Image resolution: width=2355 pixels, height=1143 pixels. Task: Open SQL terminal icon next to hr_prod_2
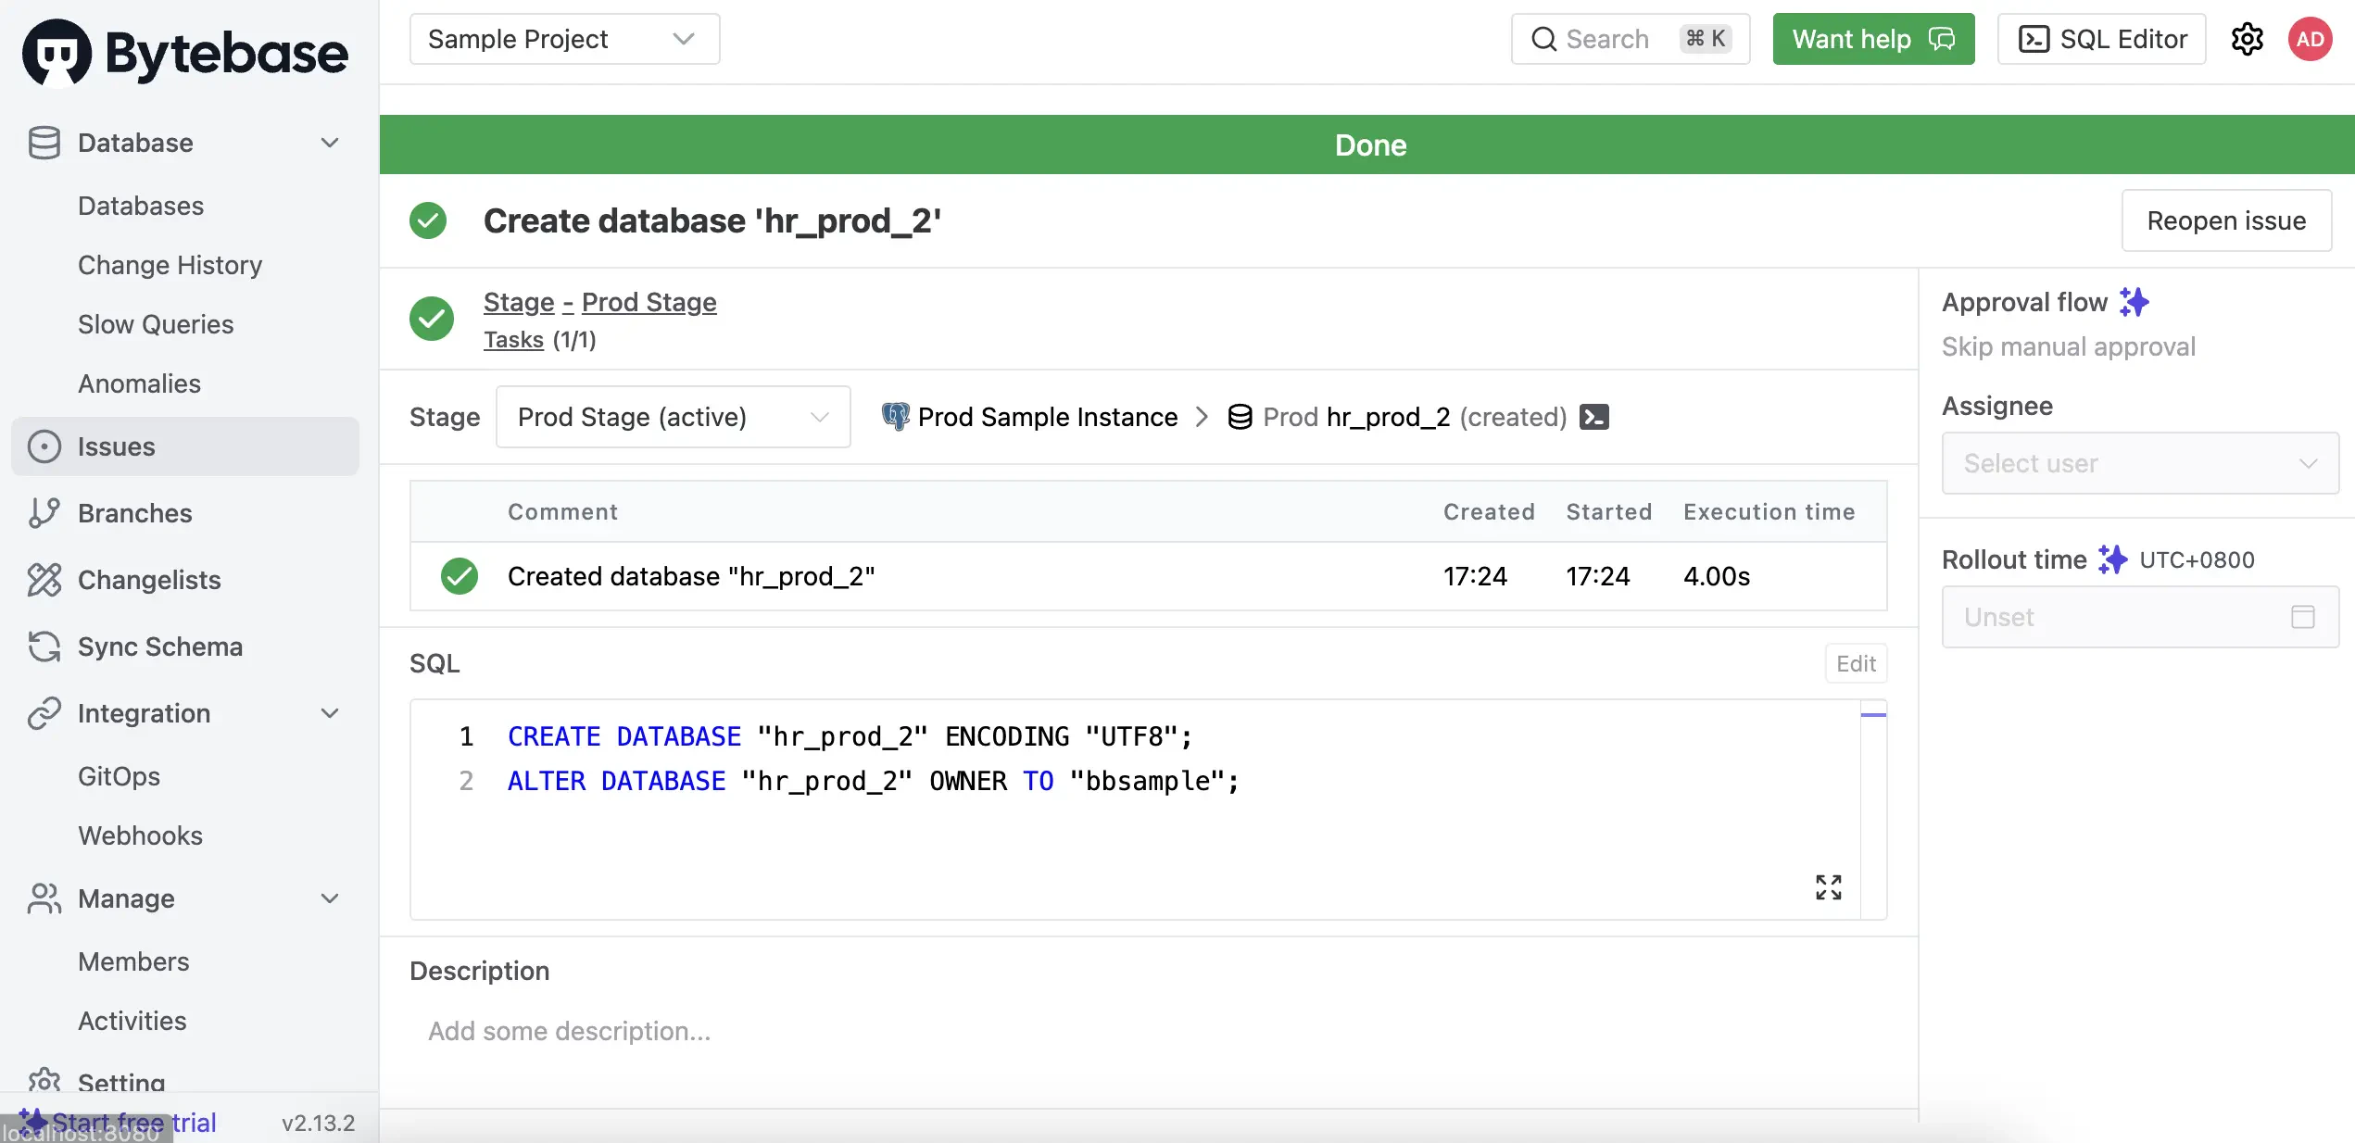coord(1593,417)
